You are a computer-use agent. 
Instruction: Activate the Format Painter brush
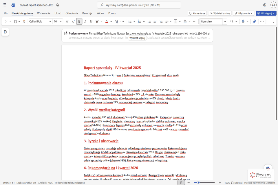24,21
